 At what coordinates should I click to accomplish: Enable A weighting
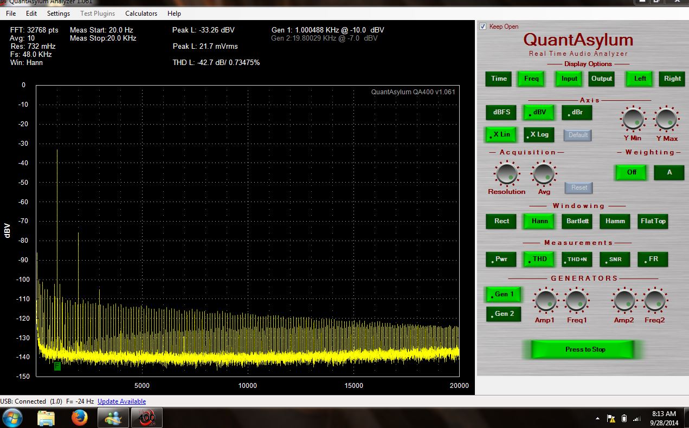[x=669, y=172]
